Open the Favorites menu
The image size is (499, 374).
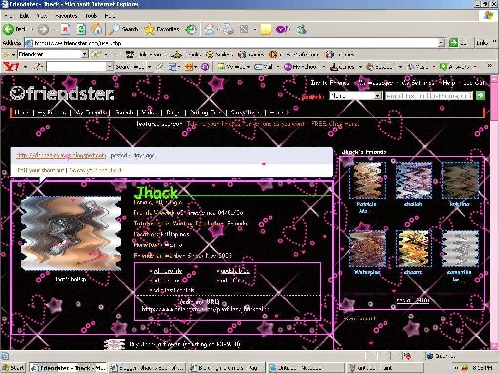(x=66, y=15)
